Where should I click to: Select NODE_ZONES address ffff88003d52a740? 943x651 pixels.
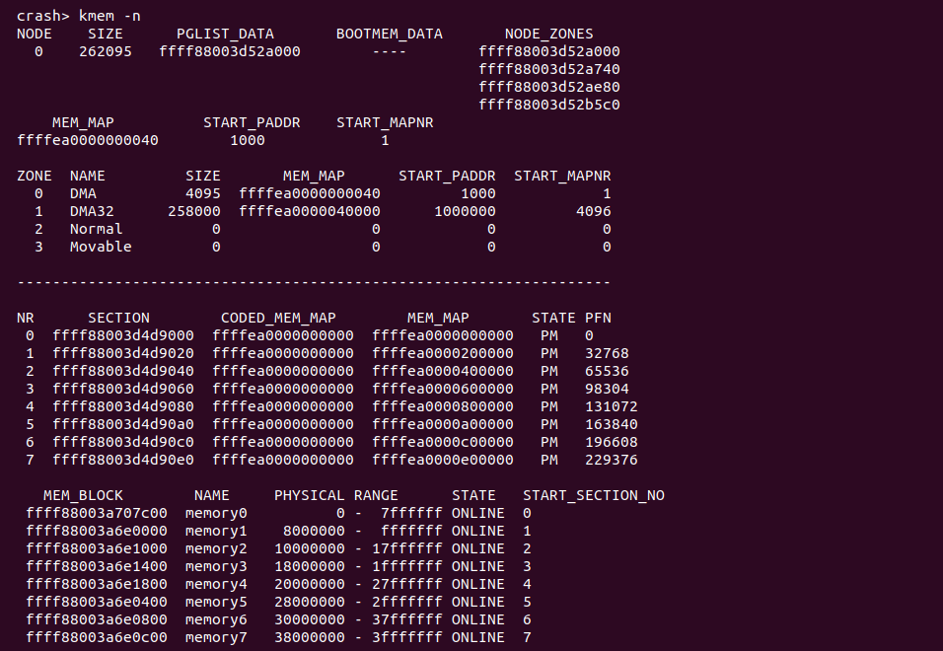(x=548, y=69)
